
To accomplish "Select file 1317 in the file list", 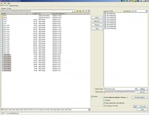I will point(5,24).
